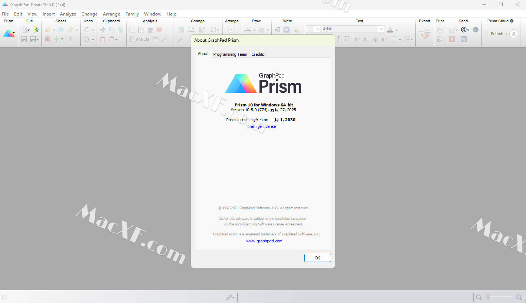The image size is (526, 303).
Task: Click the Arrange group alignment icon
Action: point(231,30)
